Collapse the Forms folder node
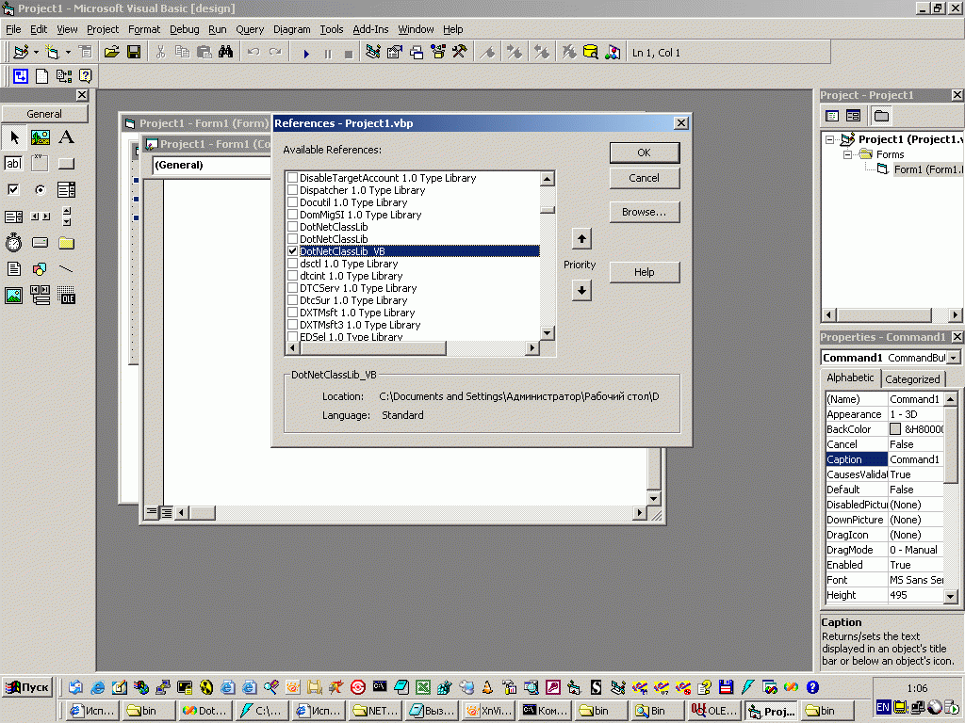Image resolution: width=965 pixels, height=723 pixels. click(847, 154)
